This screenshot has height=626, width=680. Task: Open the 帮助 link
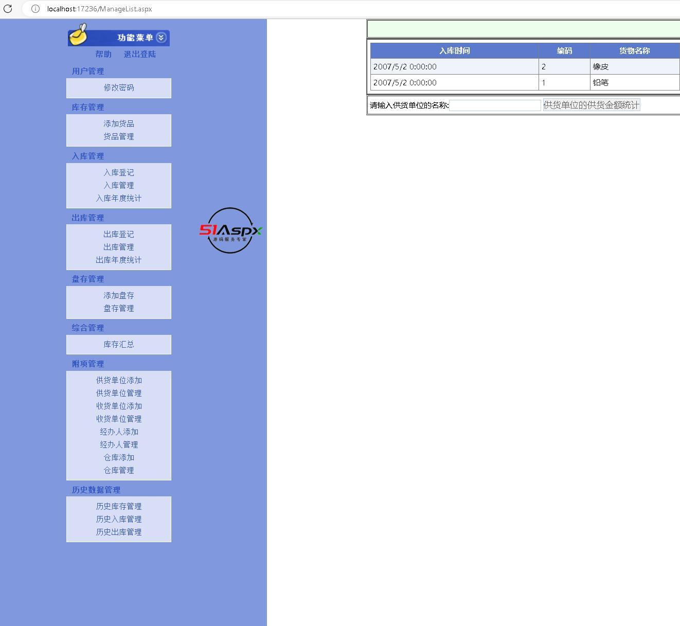[103, 54]
